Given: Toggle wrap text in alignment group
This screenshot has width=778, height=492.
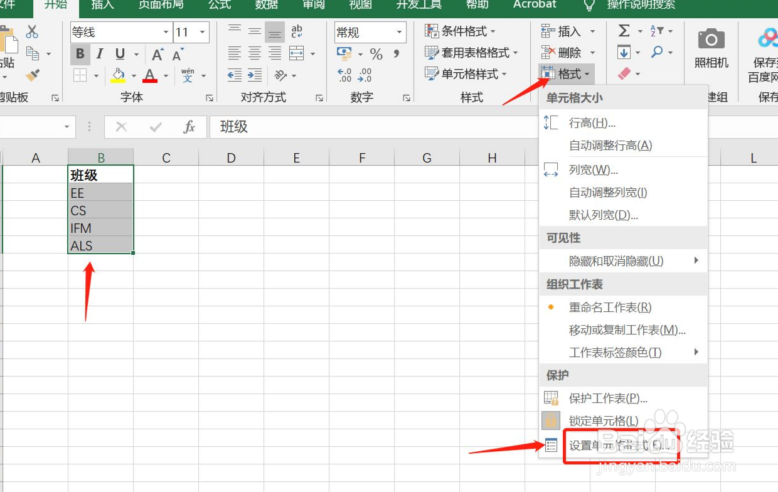Looking at the screenshot, I should pos(297,31).
